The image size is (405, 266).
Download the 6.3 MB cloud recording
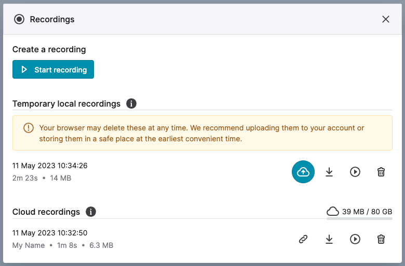pyautogui.click(x=329, y=239)
